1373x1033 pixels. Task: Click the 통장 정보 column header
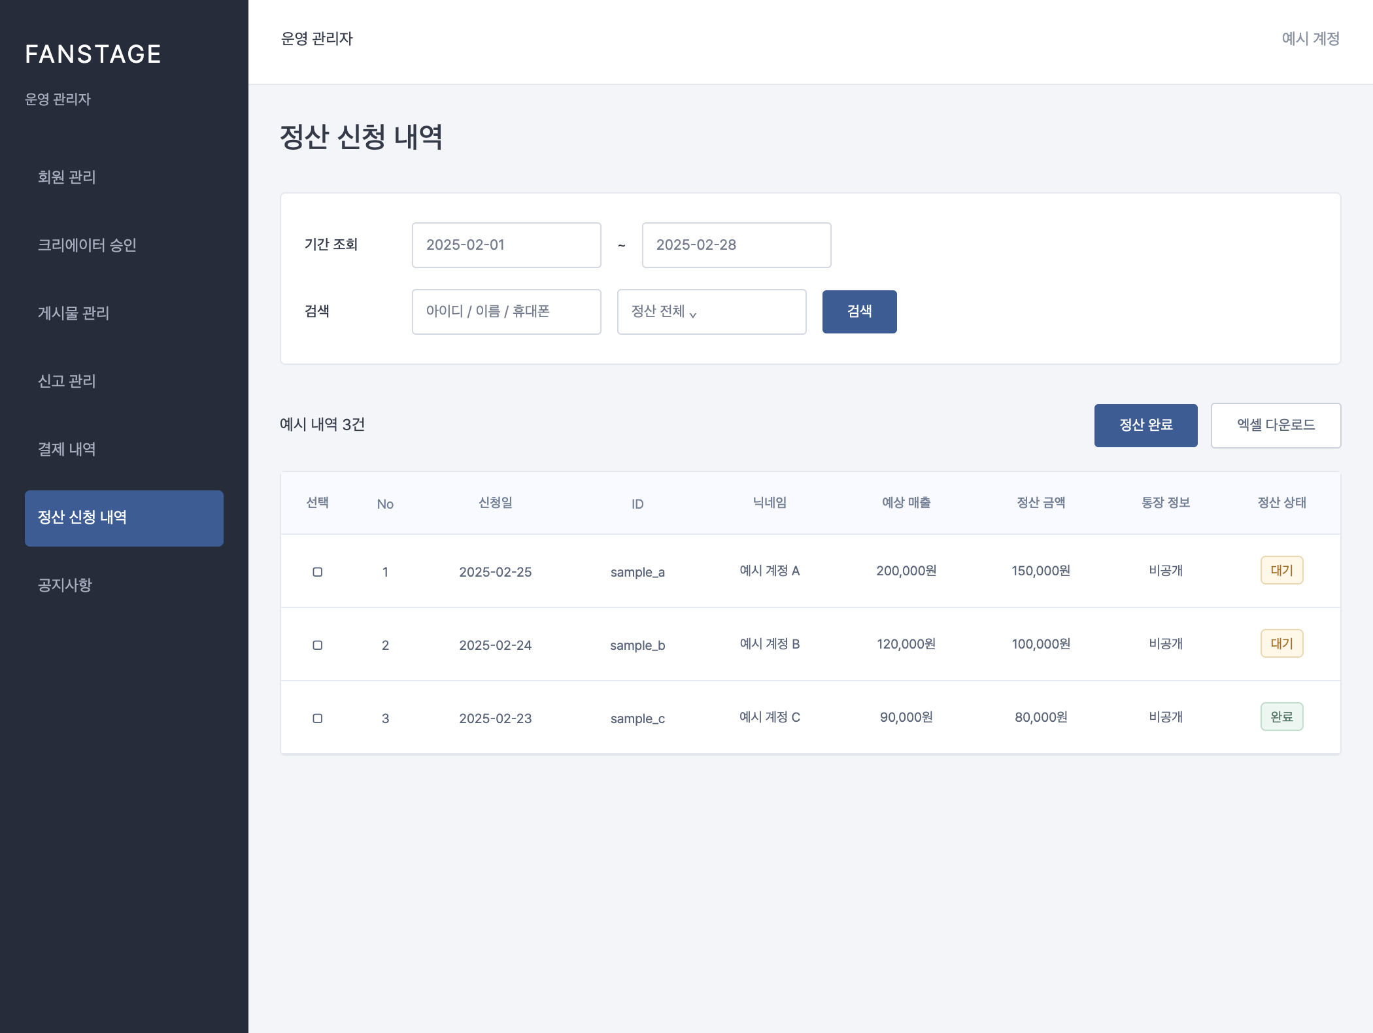point(1166,503)
